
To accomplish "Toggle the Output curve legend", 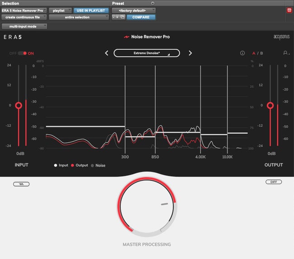I will tap(79, 165).
